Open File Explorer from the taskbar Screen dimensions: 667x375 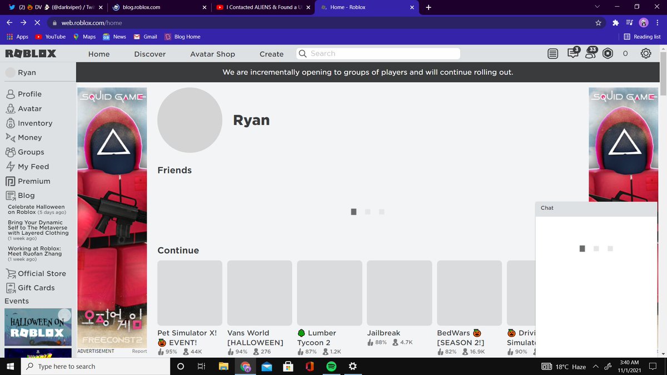point(223,367)
